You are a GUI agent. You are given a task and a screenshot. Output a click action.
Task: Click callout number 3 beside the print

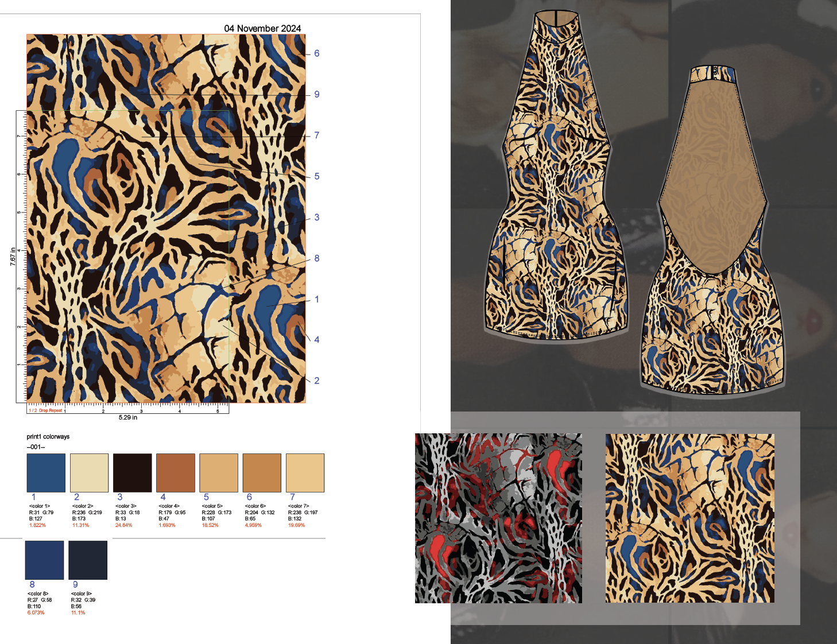click(x=316, y=218)
